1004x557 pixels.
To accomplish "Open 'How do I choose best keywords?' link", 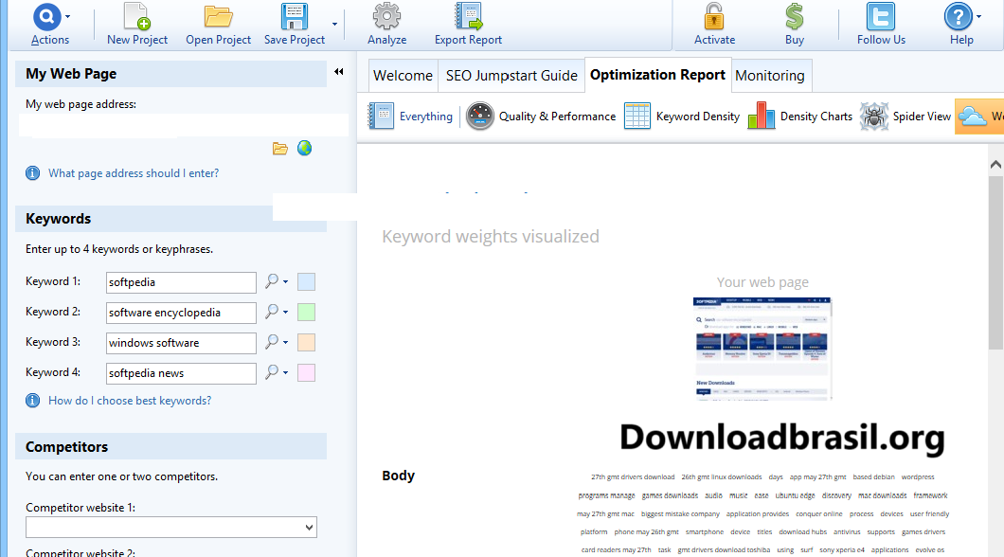I will (130, 401).
